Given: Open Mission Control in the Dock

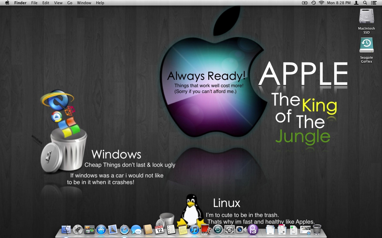Looking at the screenshot, I should click(89, 230).
